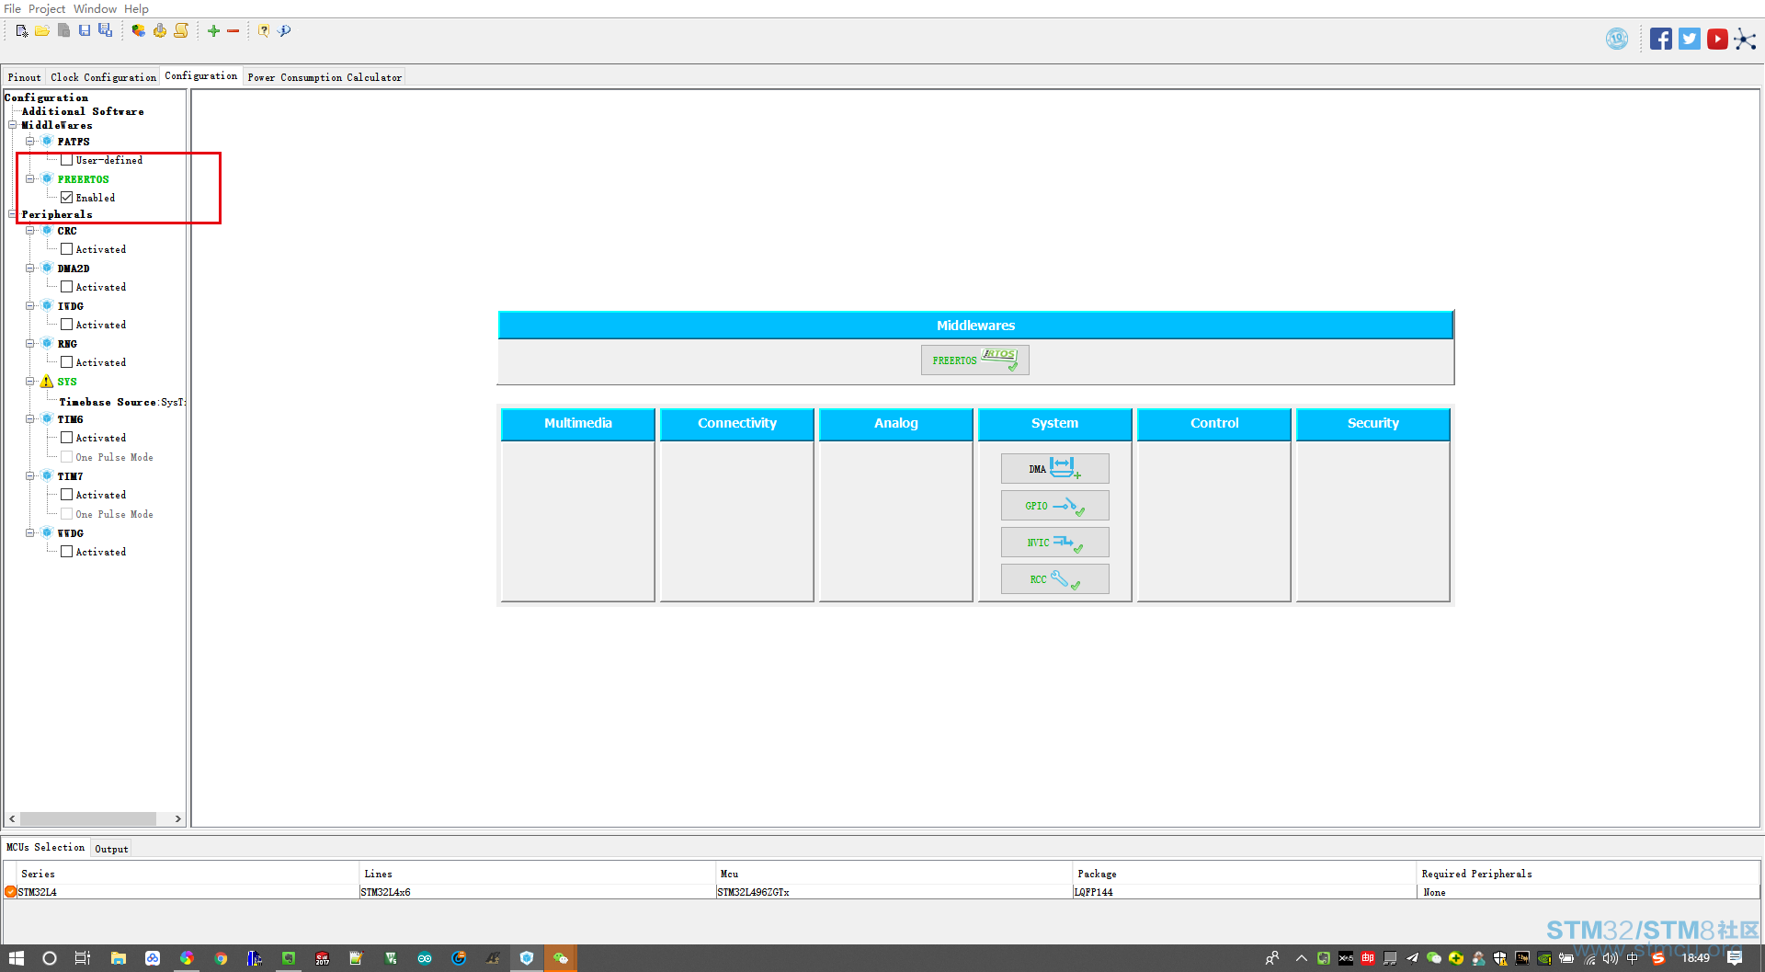Click the Save Project floppy icon
The height and width of the screenshot is (972, 1765).
pyautogui.click(x=85, y=31)
